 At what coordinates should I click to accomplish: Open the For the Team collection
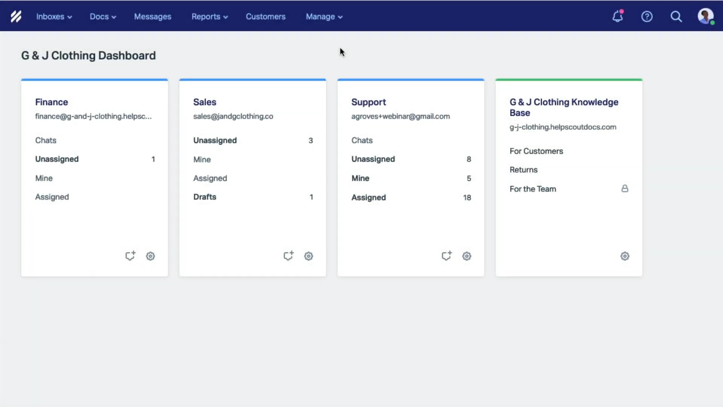click(533, 189)
